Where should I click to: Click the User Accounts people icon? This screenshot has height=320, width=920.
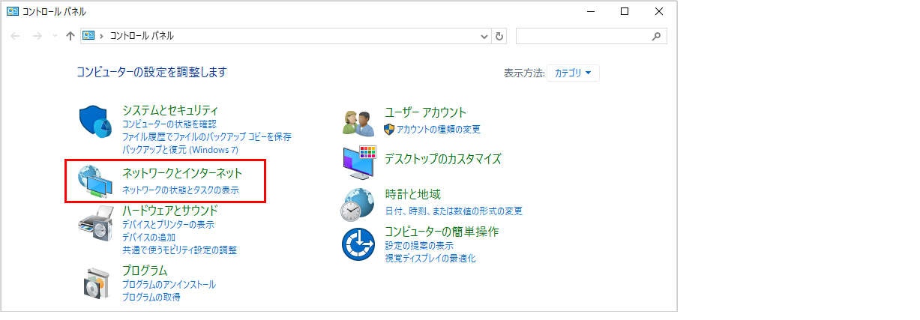(x=358, y=122)
